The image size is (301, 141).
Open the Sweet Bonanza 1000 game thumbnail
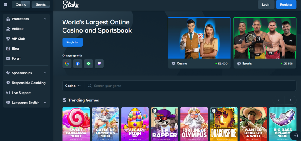point(76,124)
